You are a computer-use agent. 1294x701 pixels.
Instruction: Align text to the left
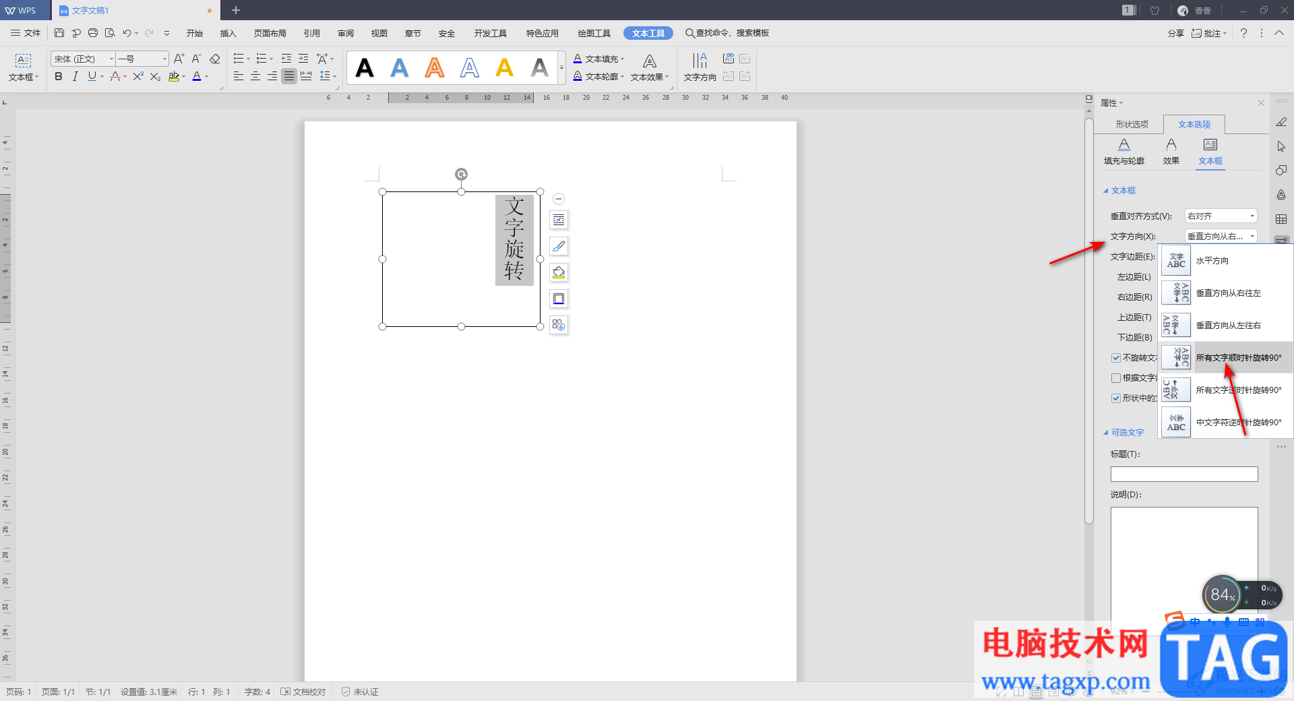pyautogui.click(x=239, y=77)
